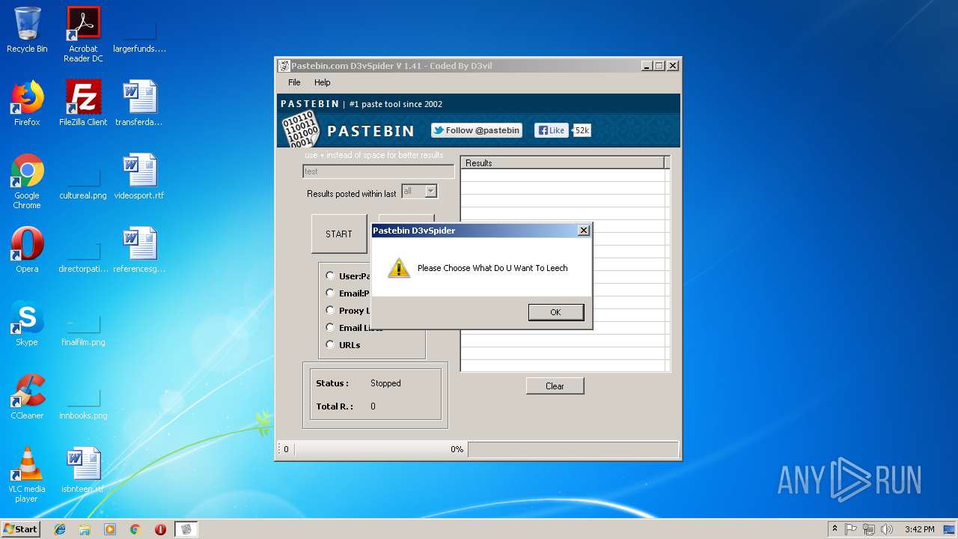The height and width of the screenshot is (539, 958).
Task: Click OK in the Pastebin D3vSpider dialog
Action: [555, 312]
